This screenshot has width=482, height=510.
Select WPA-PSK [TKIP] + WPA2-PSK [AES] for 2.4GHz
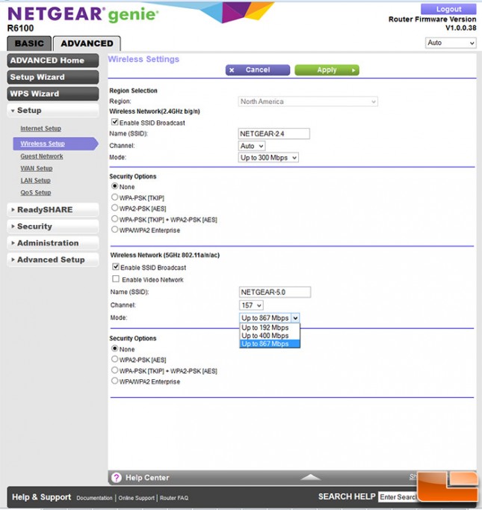click(x=115, y=218)
